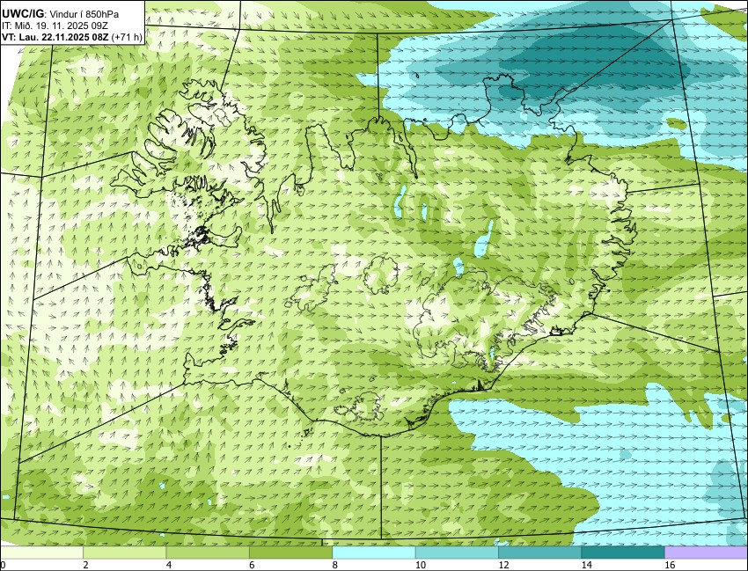Click the legend value label 2
The width and height of the screenshot is (748, 571).
point(86,565)
